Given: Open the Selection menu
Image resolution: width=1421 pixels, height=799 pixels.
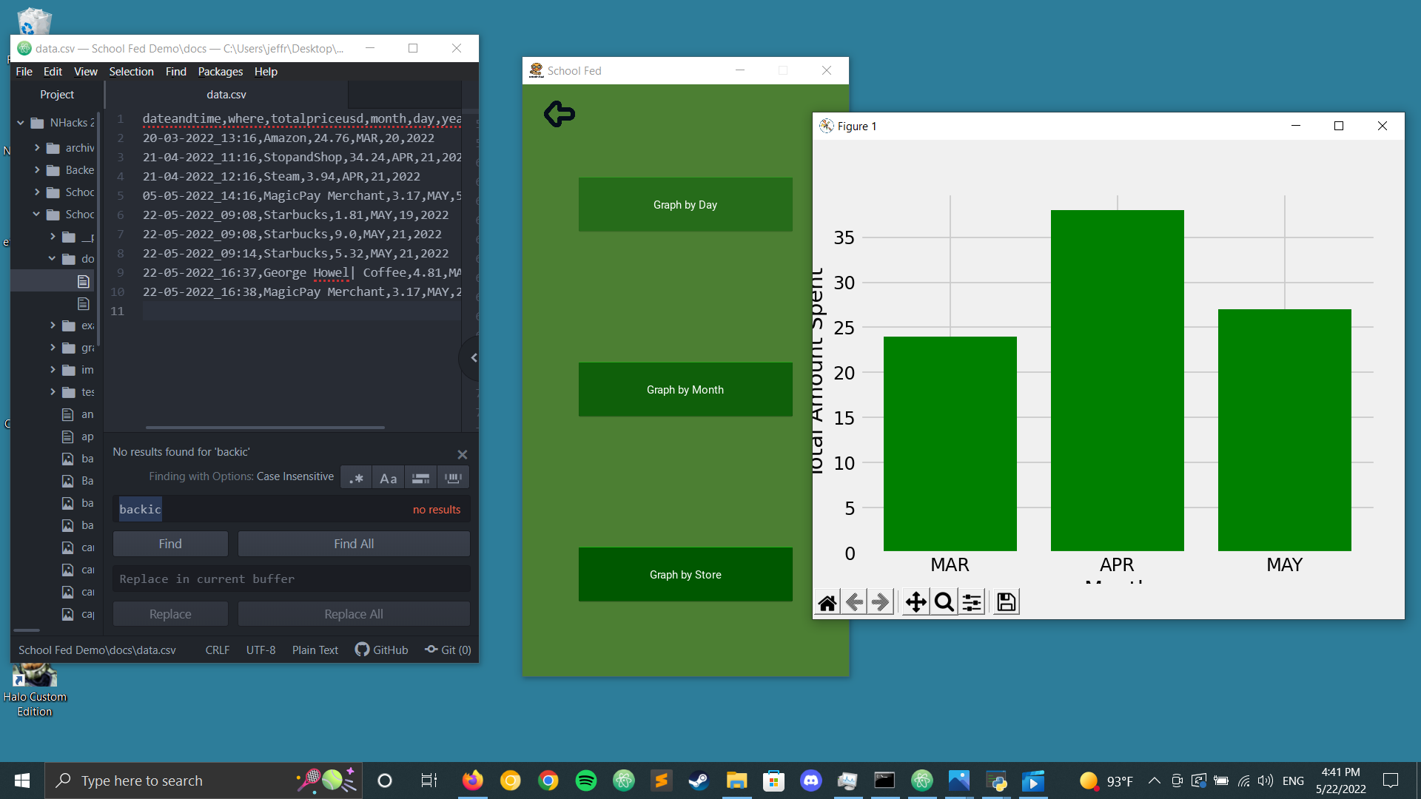Looking at the screenshot, I should pos(131,72).
